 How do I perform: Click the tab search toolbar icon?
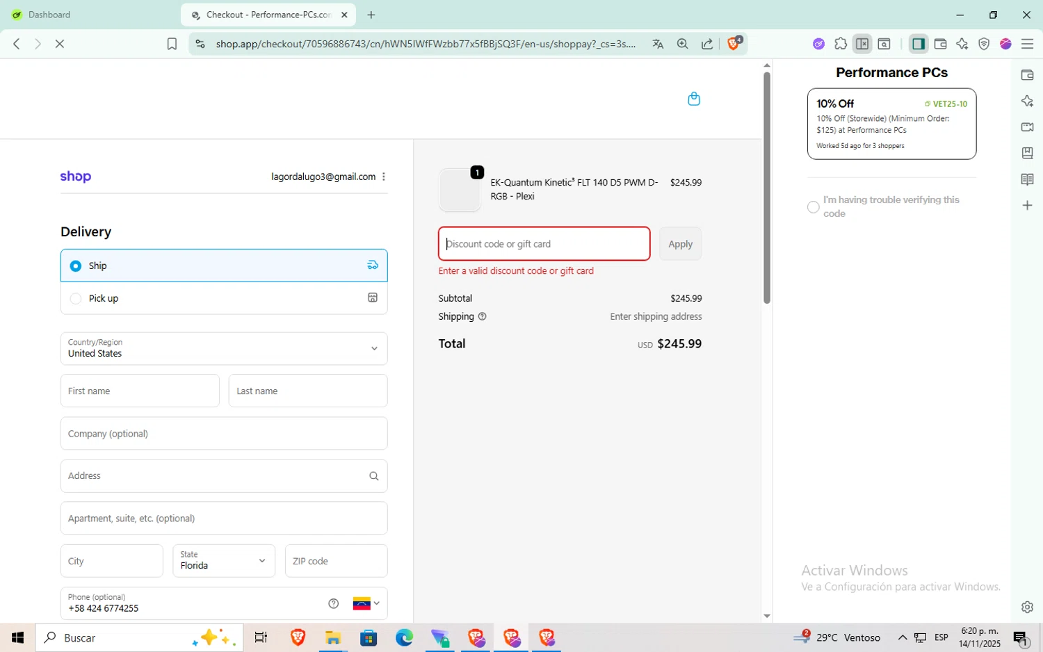click(x=884, y=44)
